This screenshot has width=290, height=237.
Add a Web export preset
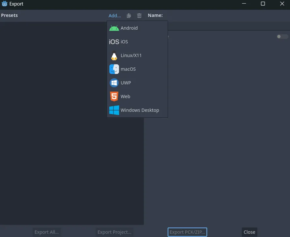click(137, 96)
